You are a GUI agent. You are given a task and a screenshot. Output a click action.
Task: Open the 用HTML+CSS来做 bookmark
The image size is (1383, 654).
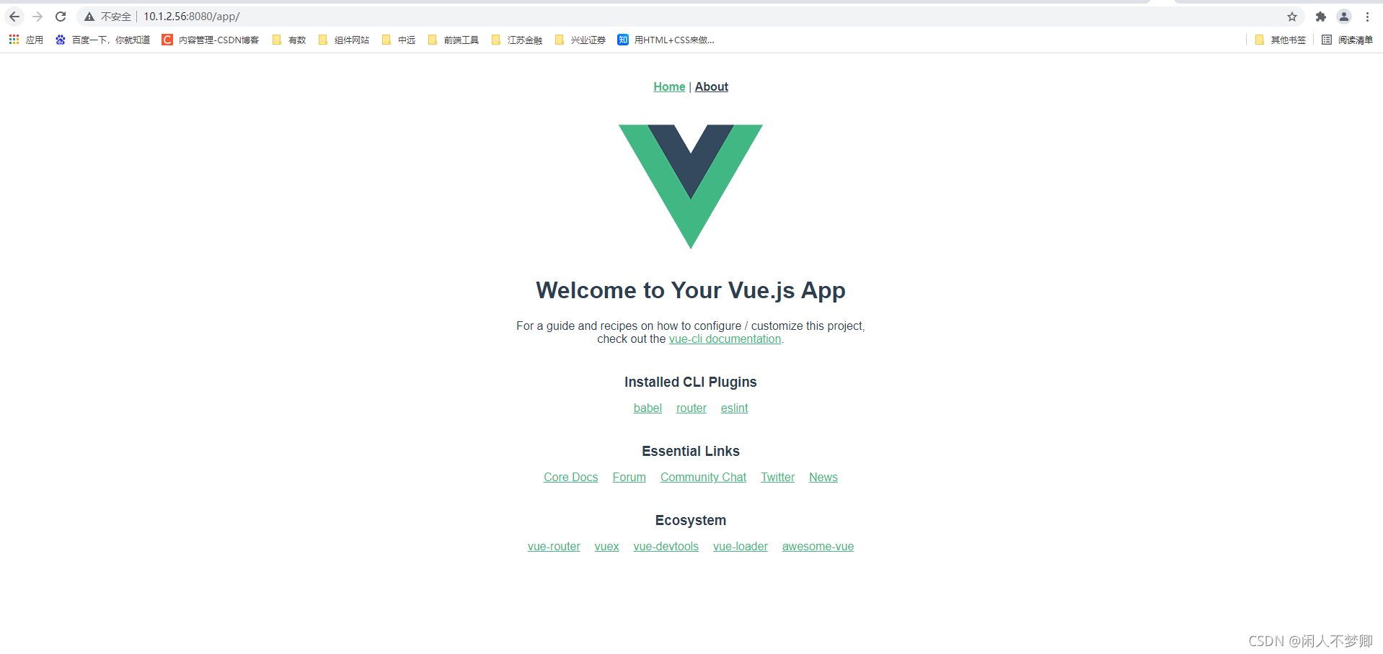pos(666,40)
